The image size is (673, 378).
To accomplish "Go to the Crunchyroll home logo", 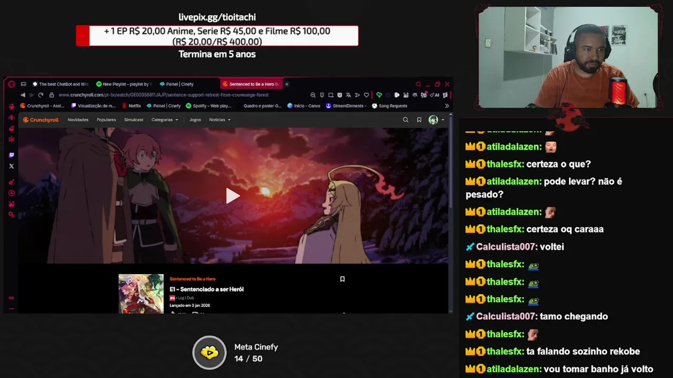I will [40, 120].
